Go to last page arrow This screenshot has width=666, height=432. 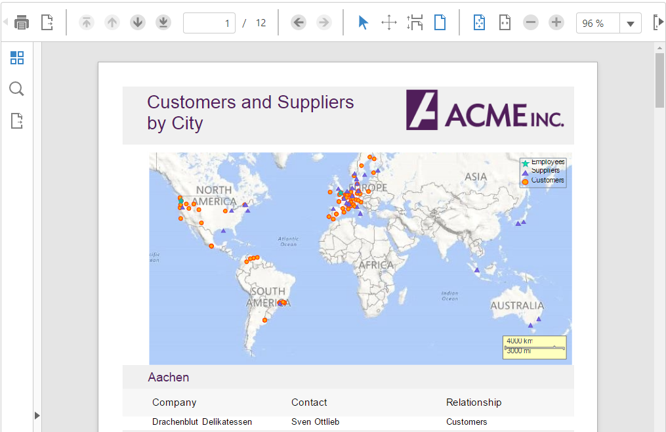tap(163, 22)
